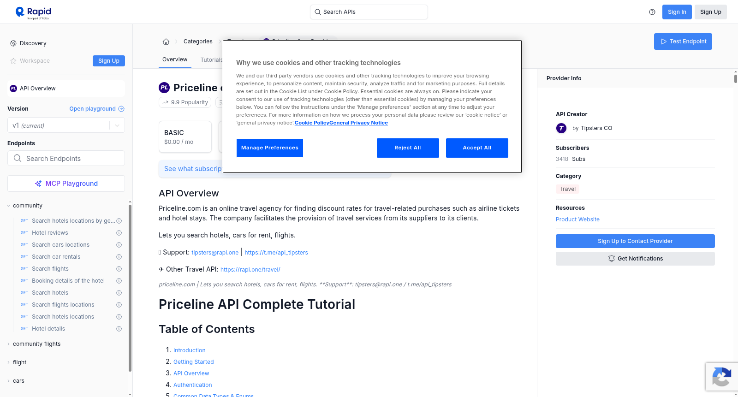Click the API Overview PL icon

pyautogui.click(x=13, y=89)
